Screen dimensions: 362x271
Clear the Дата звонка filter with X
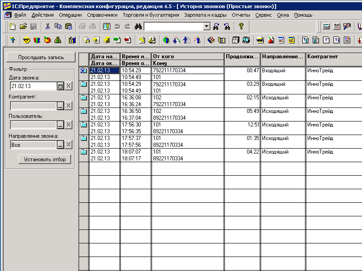[x=69, y=86]
